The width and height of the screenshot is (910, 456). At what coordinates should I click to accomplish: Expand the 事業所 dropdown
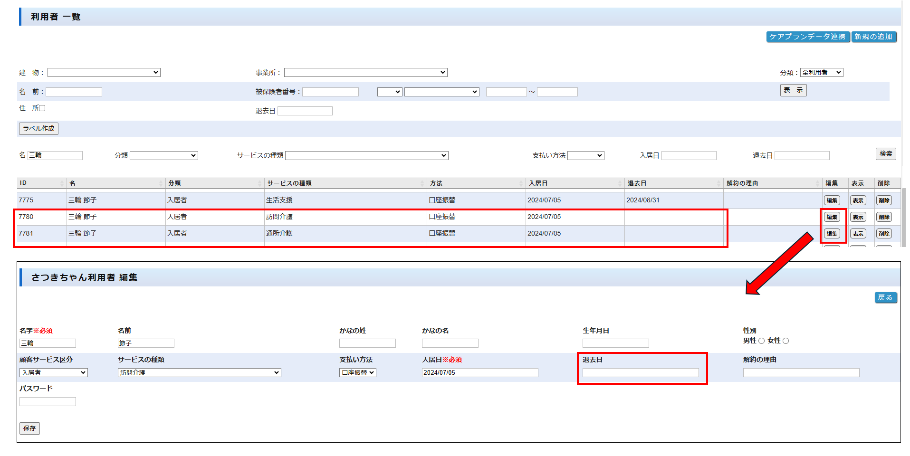click(x=365, y=73)
